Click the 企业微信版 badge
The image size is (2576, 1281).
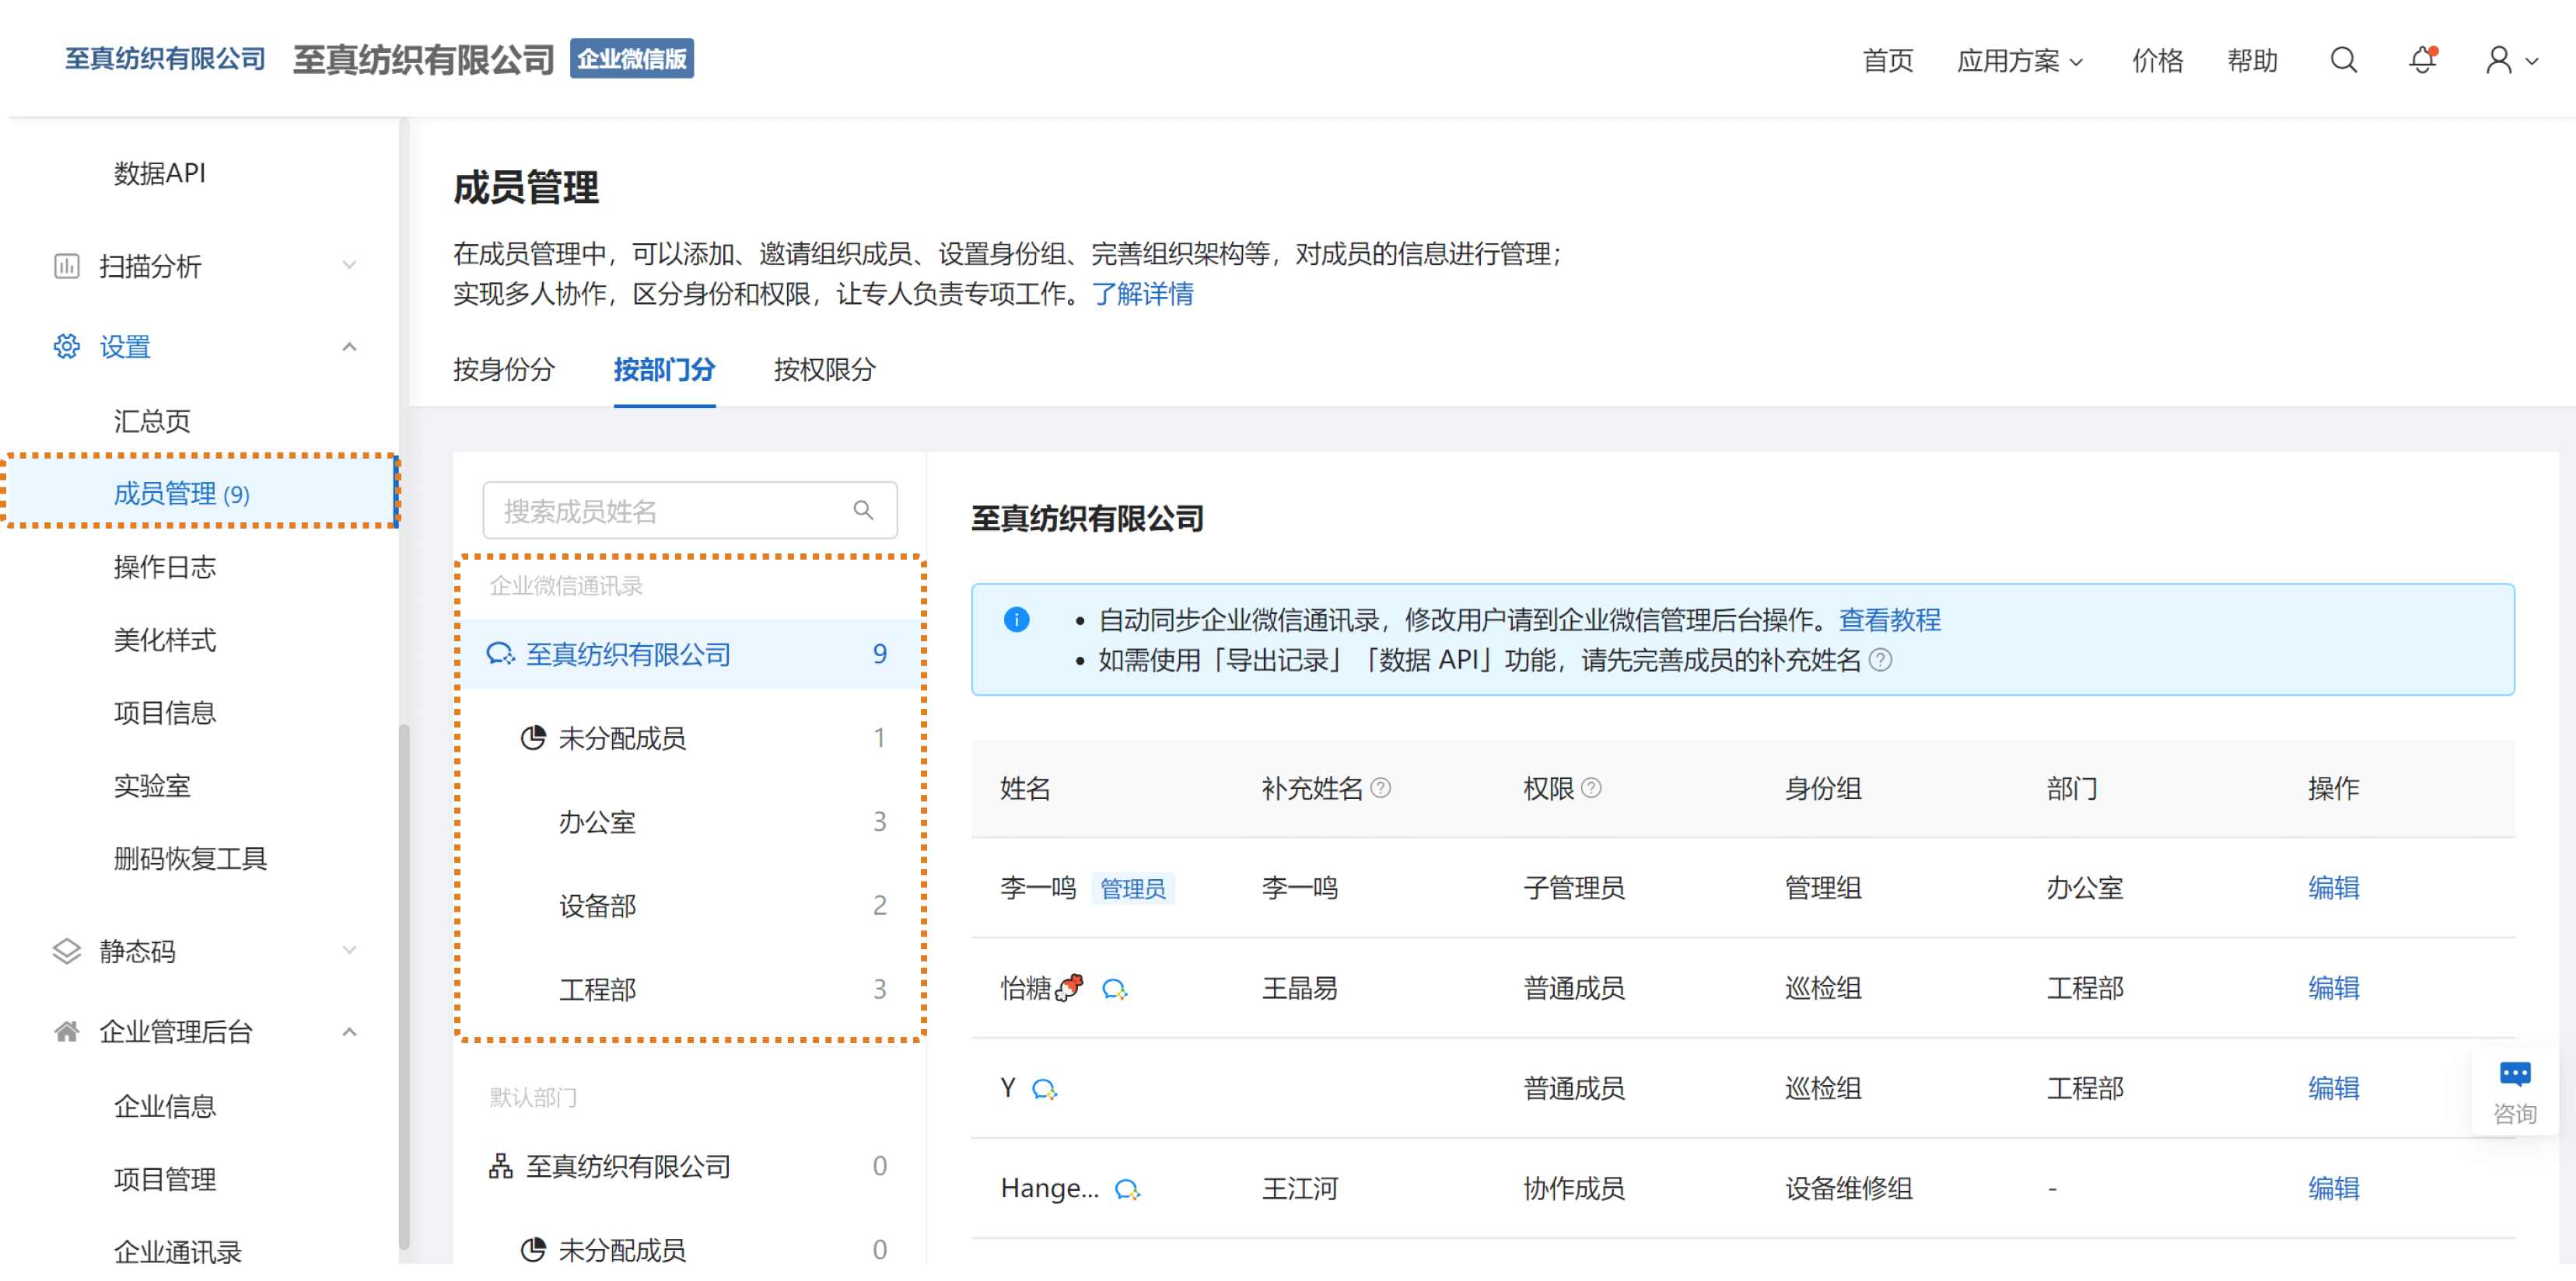click(x=632, y=59)
